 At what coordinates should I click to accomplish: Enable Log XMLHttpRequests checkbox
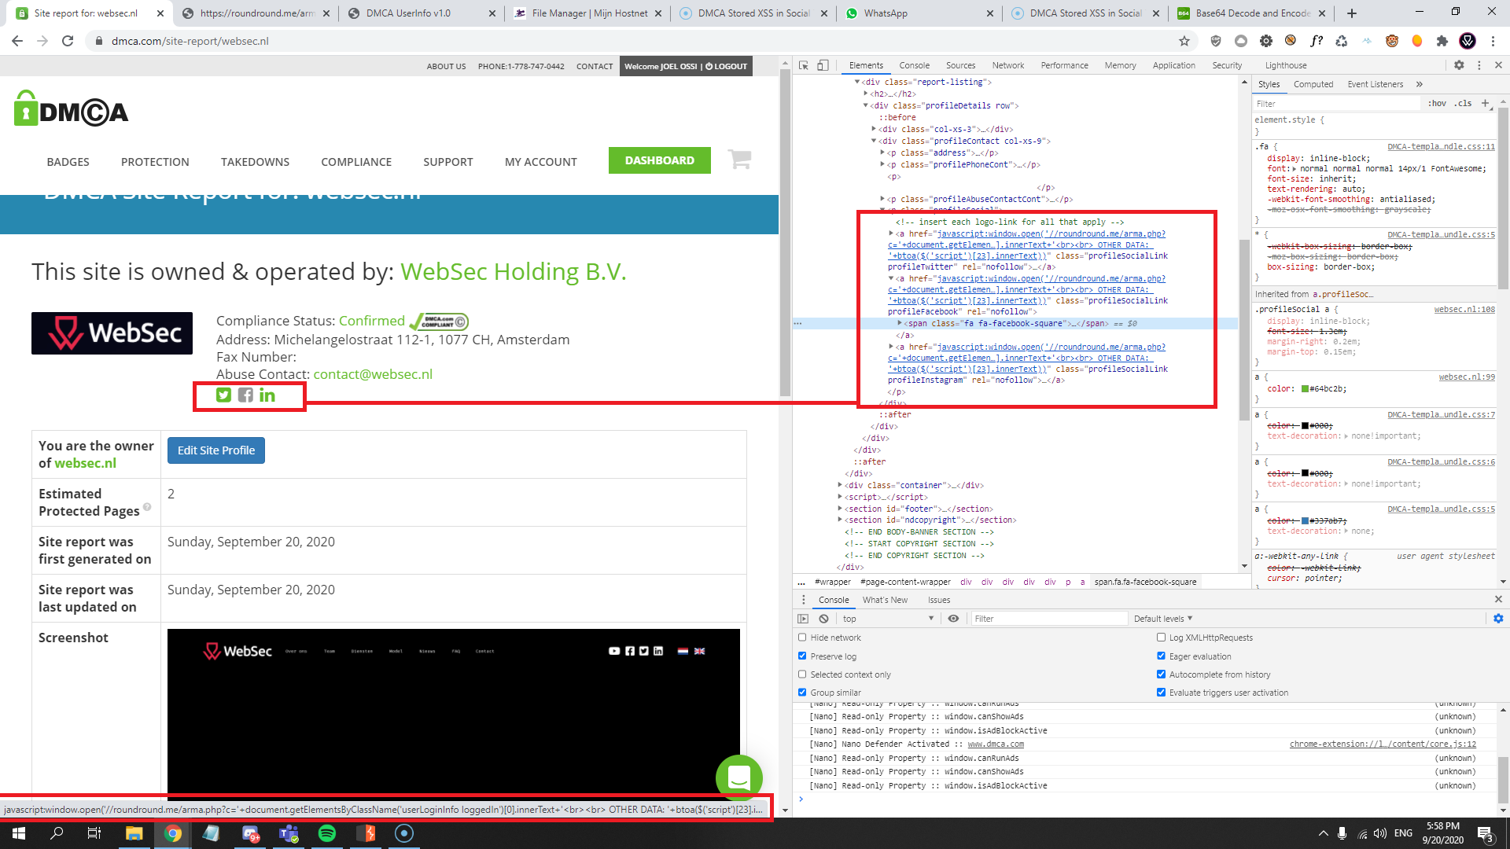1161,638
